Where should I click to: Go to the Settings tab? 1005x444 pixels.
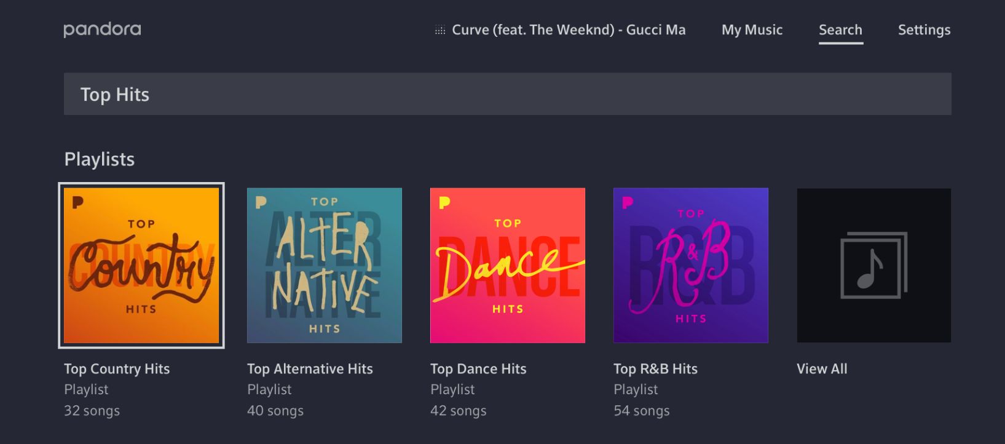click(924, 30)
